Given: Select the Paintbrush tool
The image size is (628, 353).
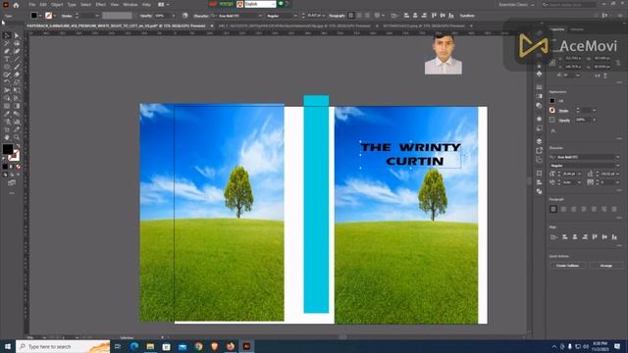Looking at the screenshot, I should 17,67.
